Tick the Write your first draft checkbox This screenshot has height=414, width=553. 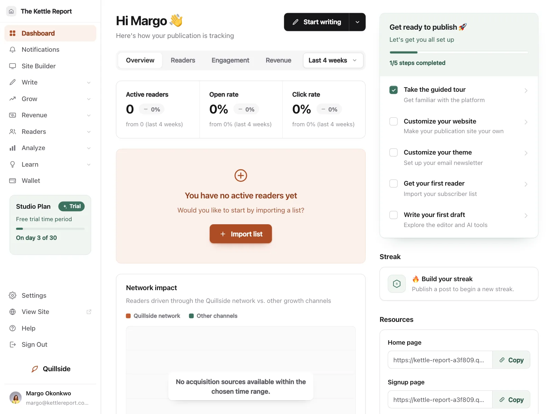394,215
